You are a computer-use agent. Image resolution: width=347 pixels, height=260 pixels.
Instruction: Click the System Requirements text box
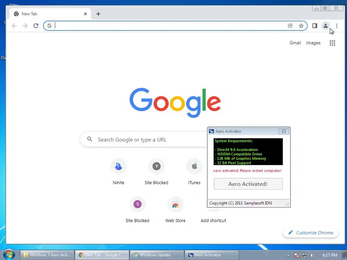coord(248,152)
